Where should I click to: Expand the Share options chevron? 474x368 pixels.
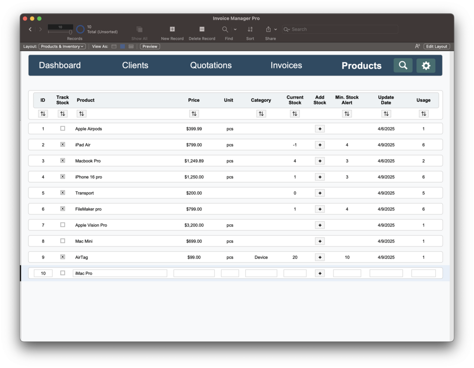pyautogui.click(x=275, y=29)
